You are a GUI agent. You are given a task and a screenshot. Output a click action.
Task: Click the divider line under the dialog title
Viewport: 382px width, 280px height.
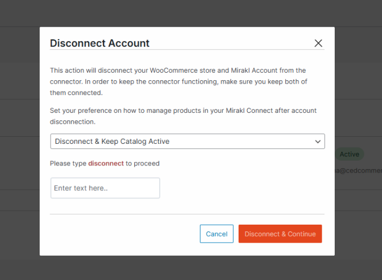(187, 50)
